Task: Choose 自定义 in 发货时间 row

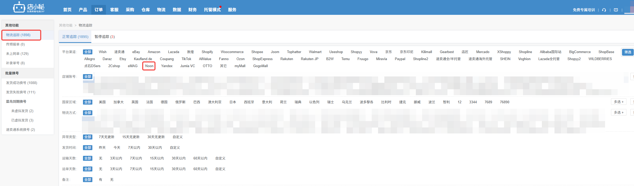Action: tap(175, 147)
